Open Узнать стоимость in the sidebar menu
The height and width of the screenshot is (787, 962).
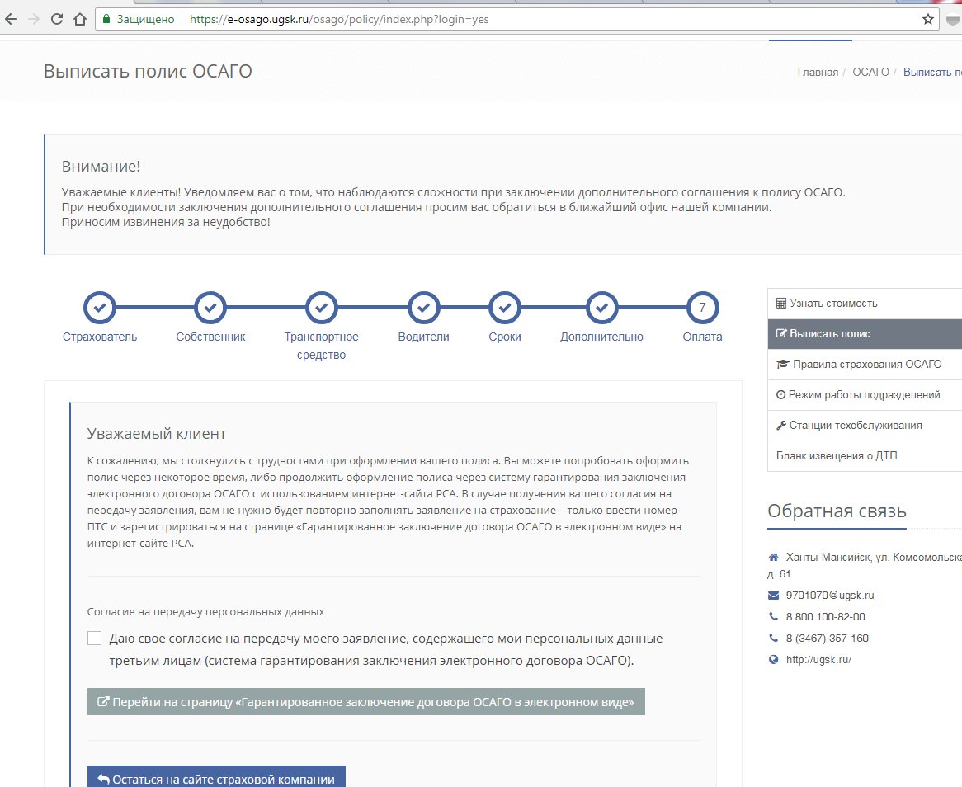pyautogui.click(x=865, y=303)
